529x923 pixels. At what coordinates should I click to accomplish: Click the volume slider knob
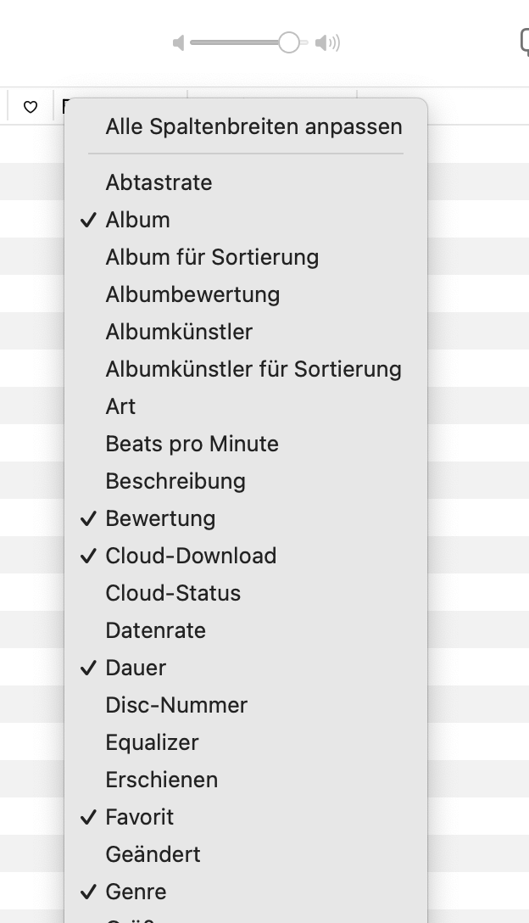[289, 42]
